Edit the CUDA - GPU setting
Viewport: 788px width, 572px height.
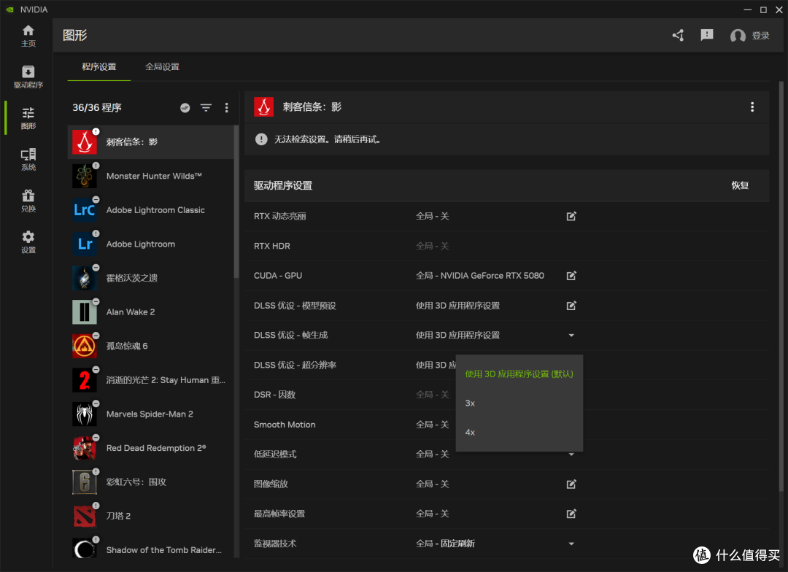point(571,276)
